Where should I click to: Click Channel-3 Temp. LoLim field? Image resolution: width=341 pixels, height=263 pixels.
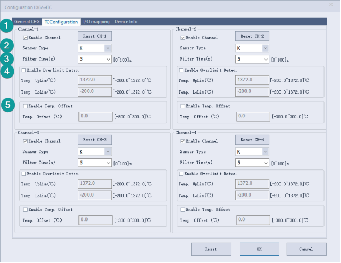[x=95, y=195]
